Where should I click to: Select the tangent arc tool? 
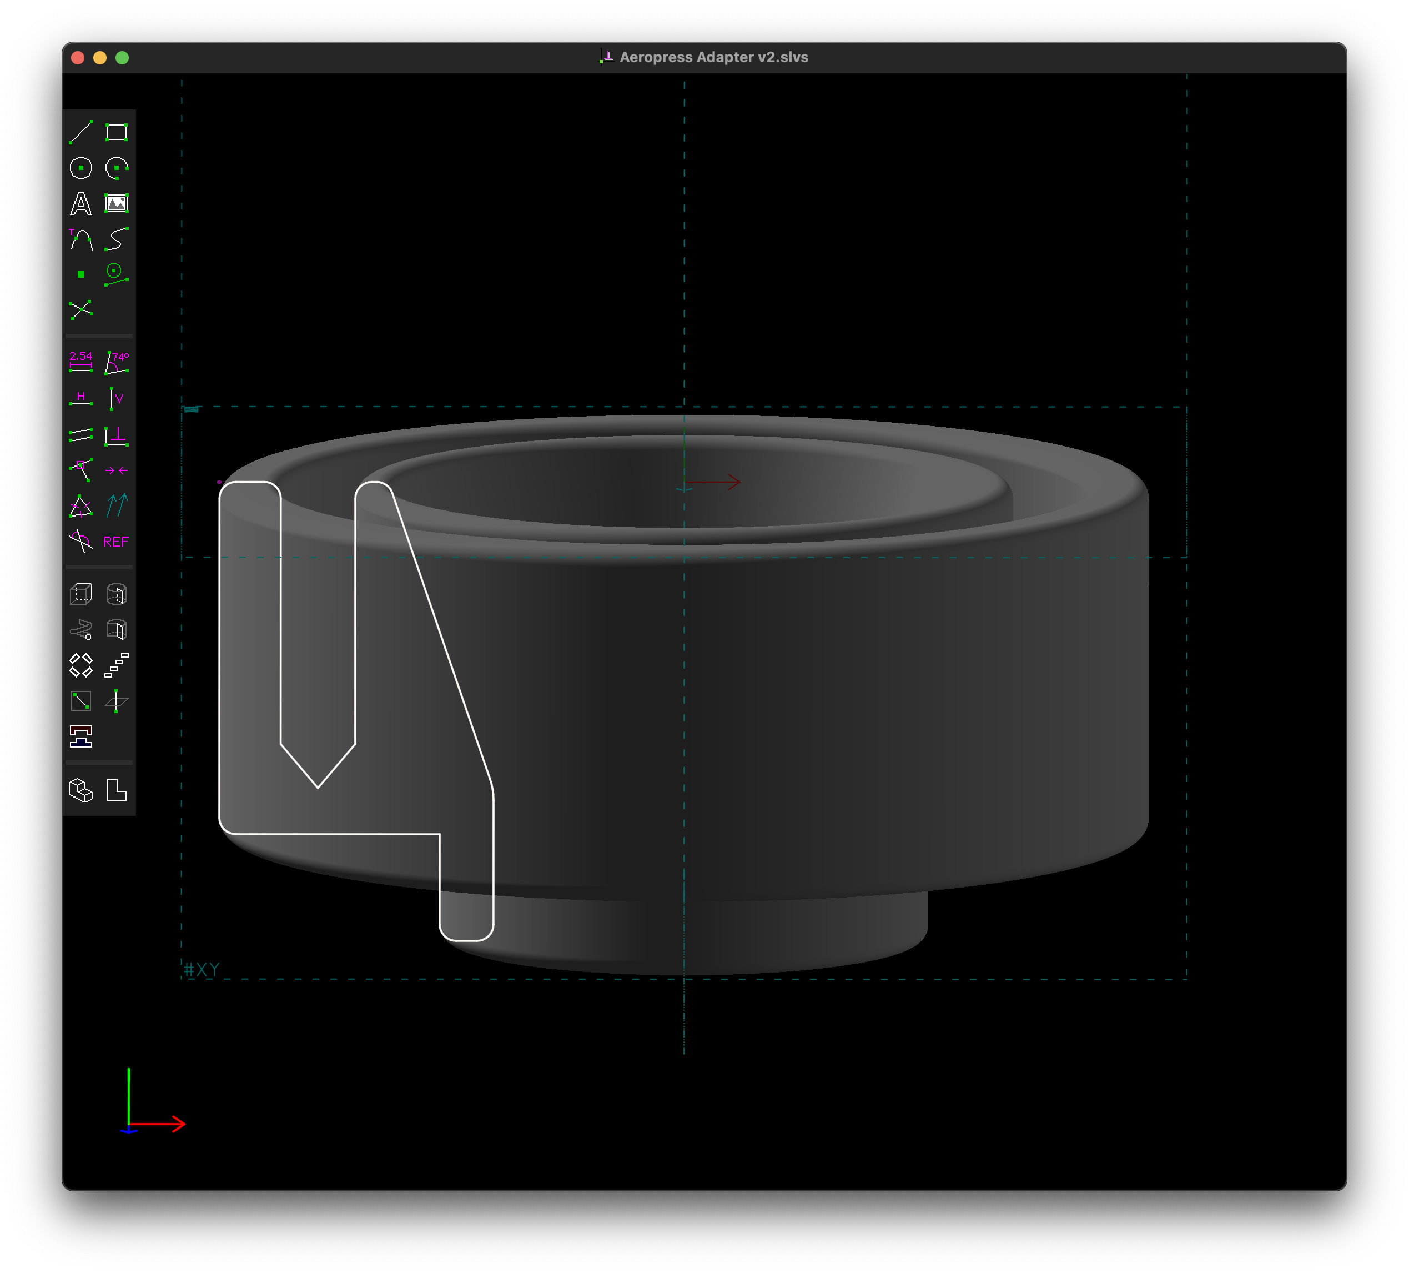click(80, 240)
